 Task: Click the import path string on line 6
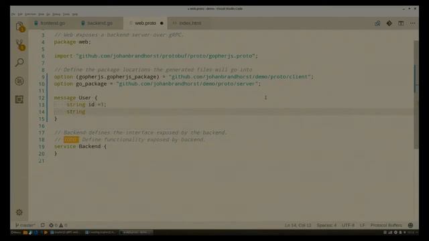click(x=166, y=56)
